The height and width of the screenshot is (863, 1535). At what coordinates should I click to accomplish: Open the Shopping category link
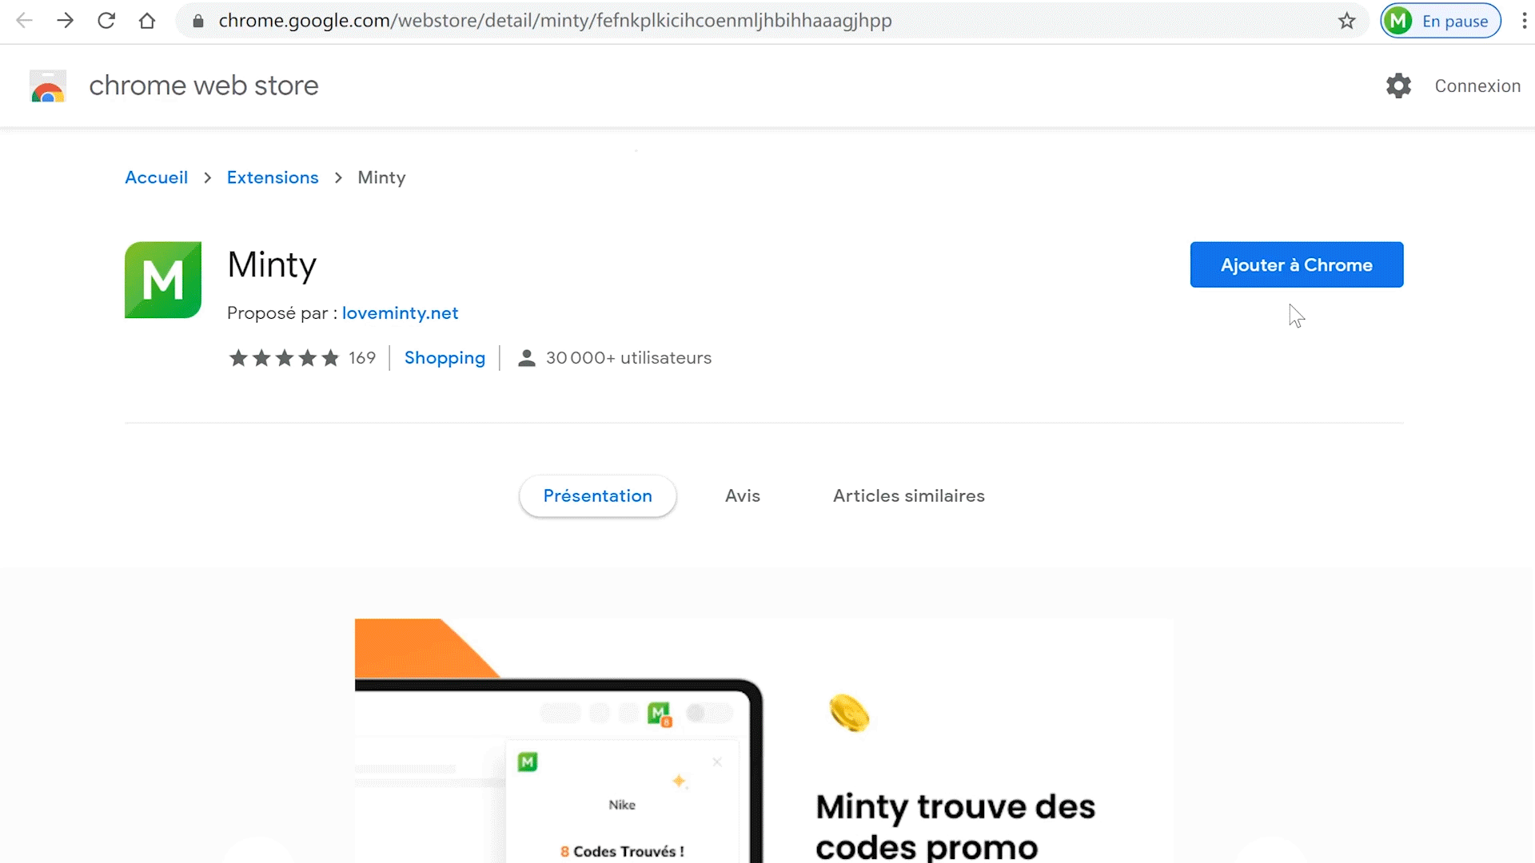coord(445,358)
